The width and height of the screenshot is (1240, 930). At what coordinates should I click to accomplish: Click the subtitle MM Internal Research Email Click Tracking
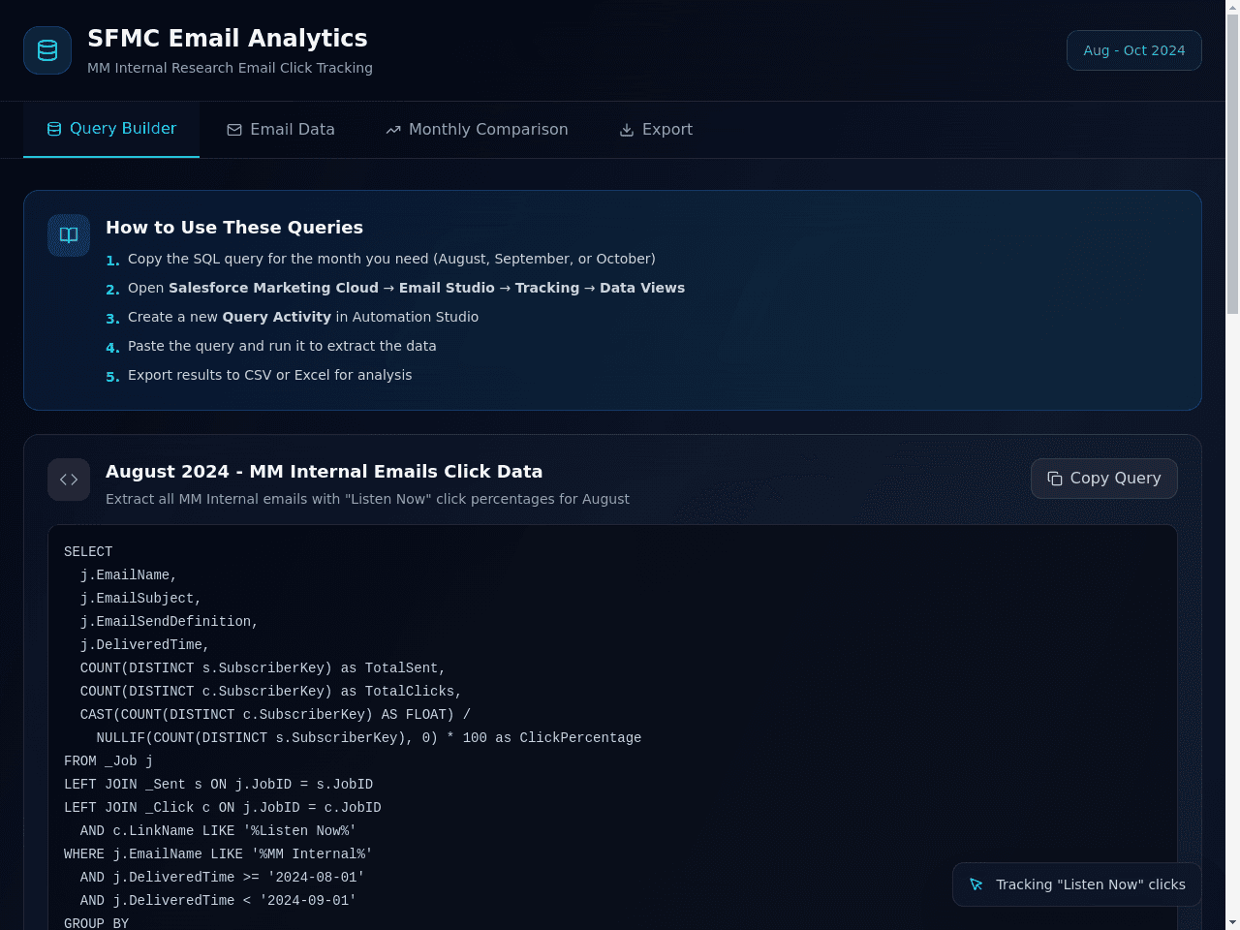(230, 68)
